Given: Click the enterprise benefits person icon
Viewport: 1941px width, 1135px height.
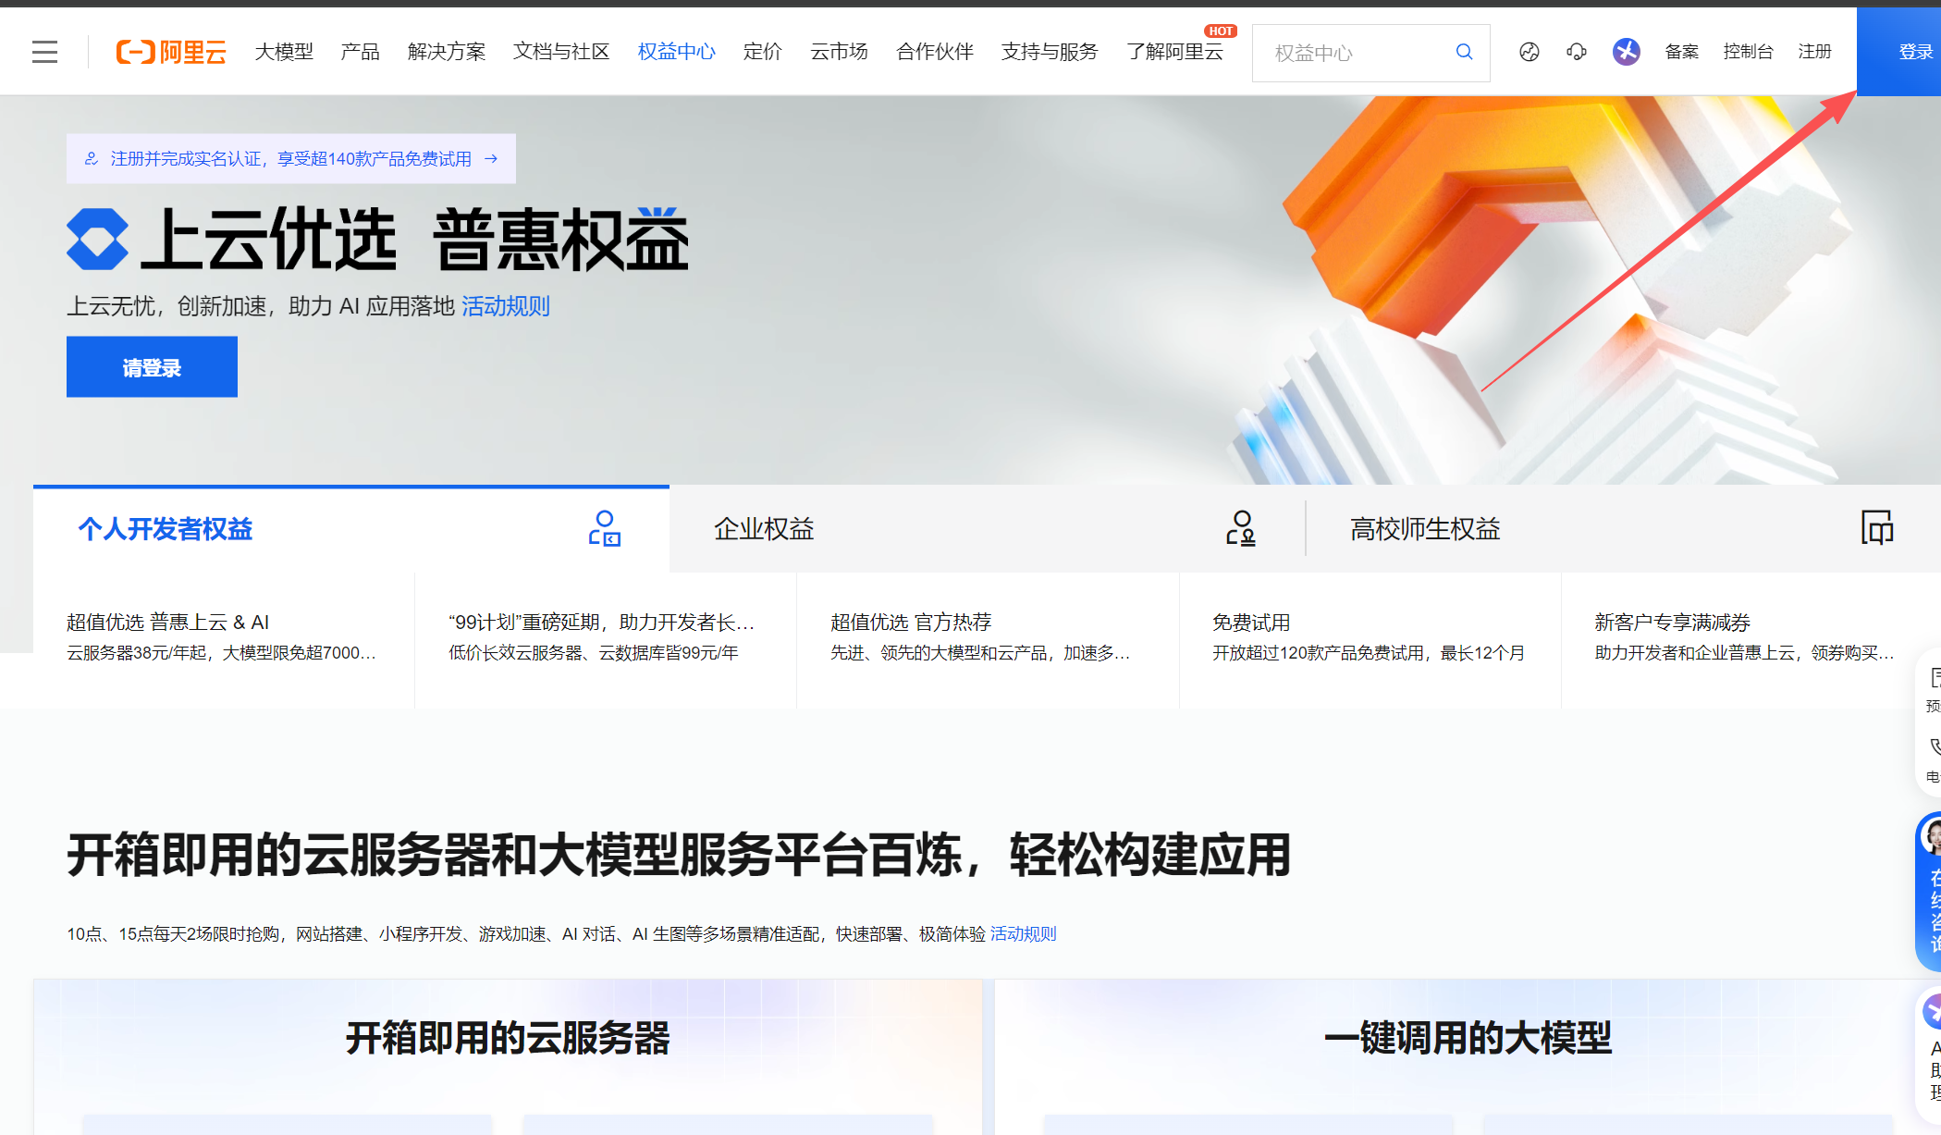Looking at the screenshot, I should coord(1241,528).
